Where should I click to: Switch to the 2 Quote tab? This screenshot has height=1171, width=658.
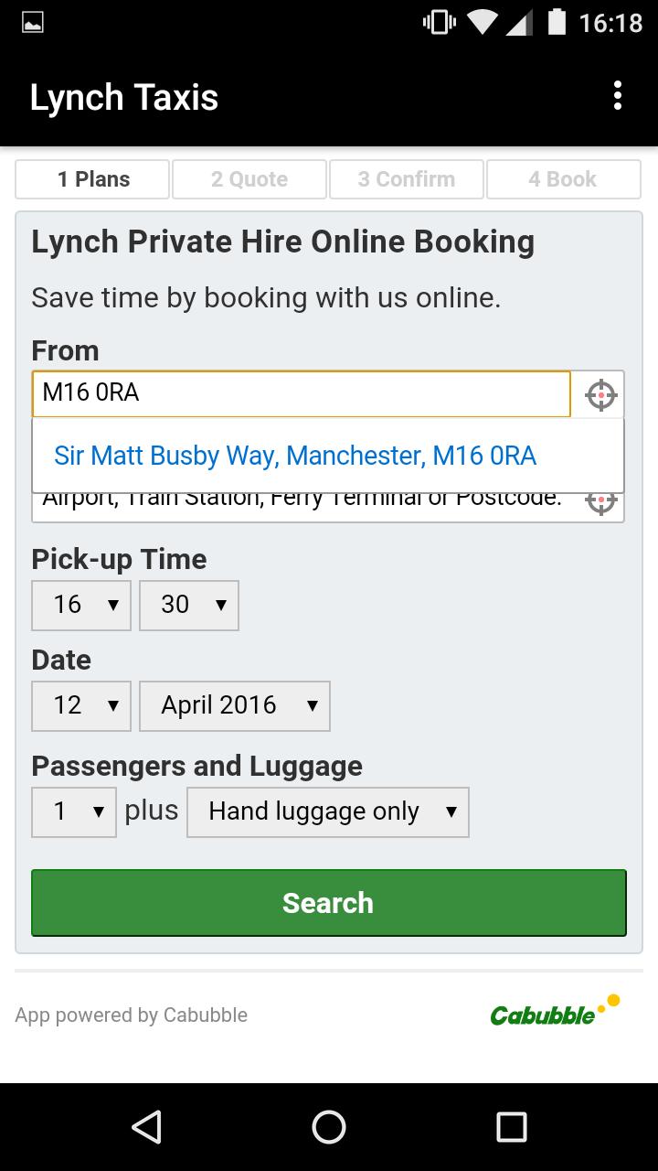pos(249,179)
